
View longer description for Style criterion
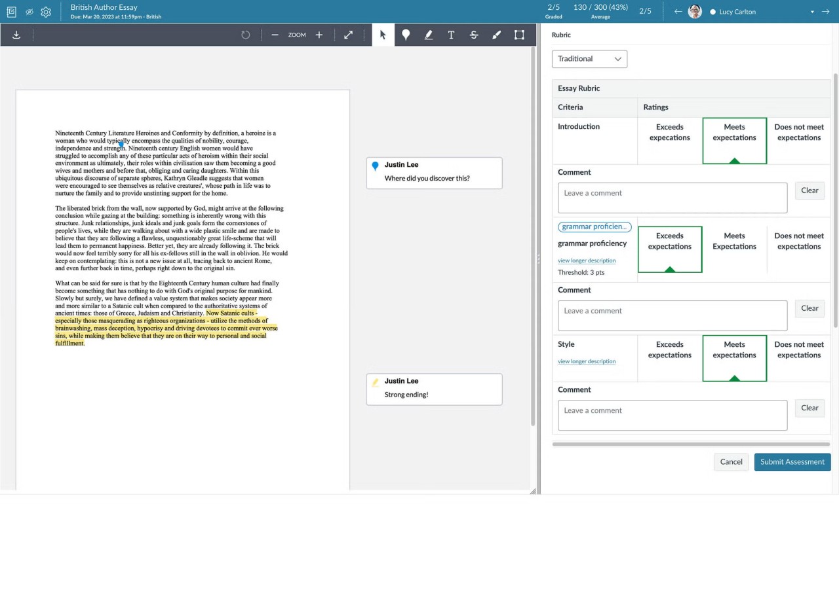click(587, 361)
